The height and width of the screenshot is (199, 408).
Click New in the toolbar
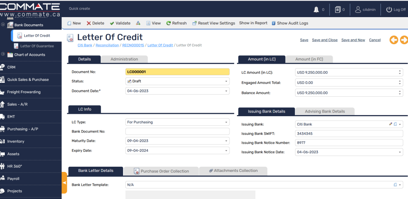pyautogui.click(x=74, y=23)
